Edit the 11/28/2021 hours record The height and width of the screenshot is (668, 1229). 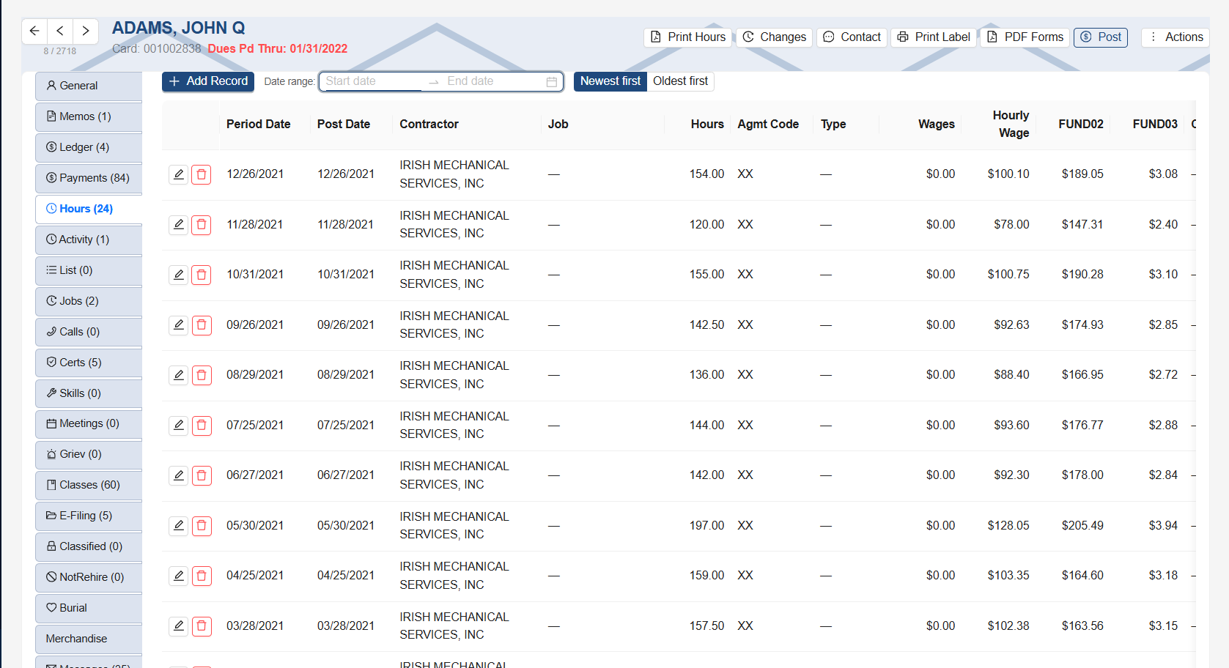179,225
